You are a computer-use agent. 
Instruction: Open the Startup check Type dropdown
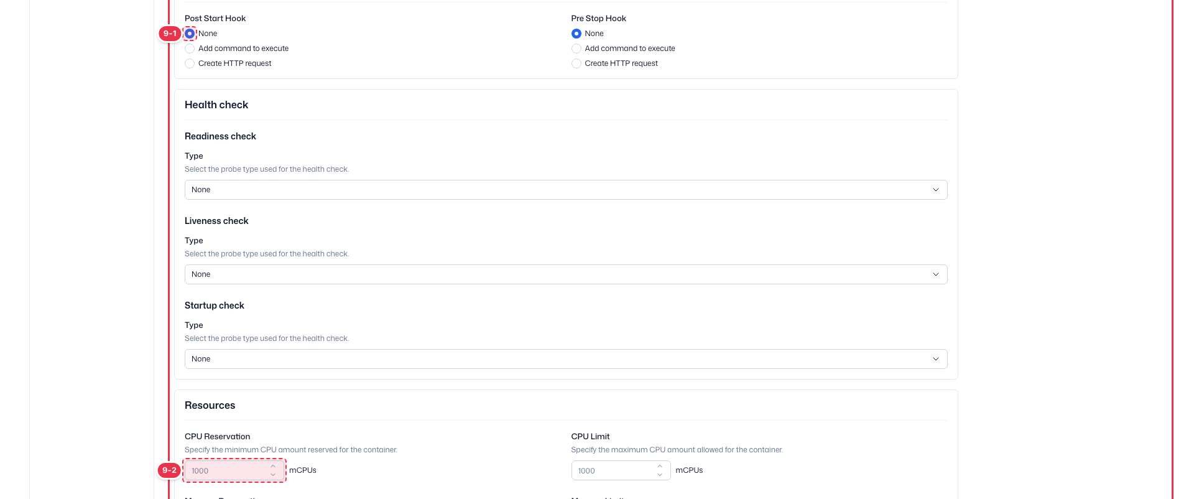(566, 359)
